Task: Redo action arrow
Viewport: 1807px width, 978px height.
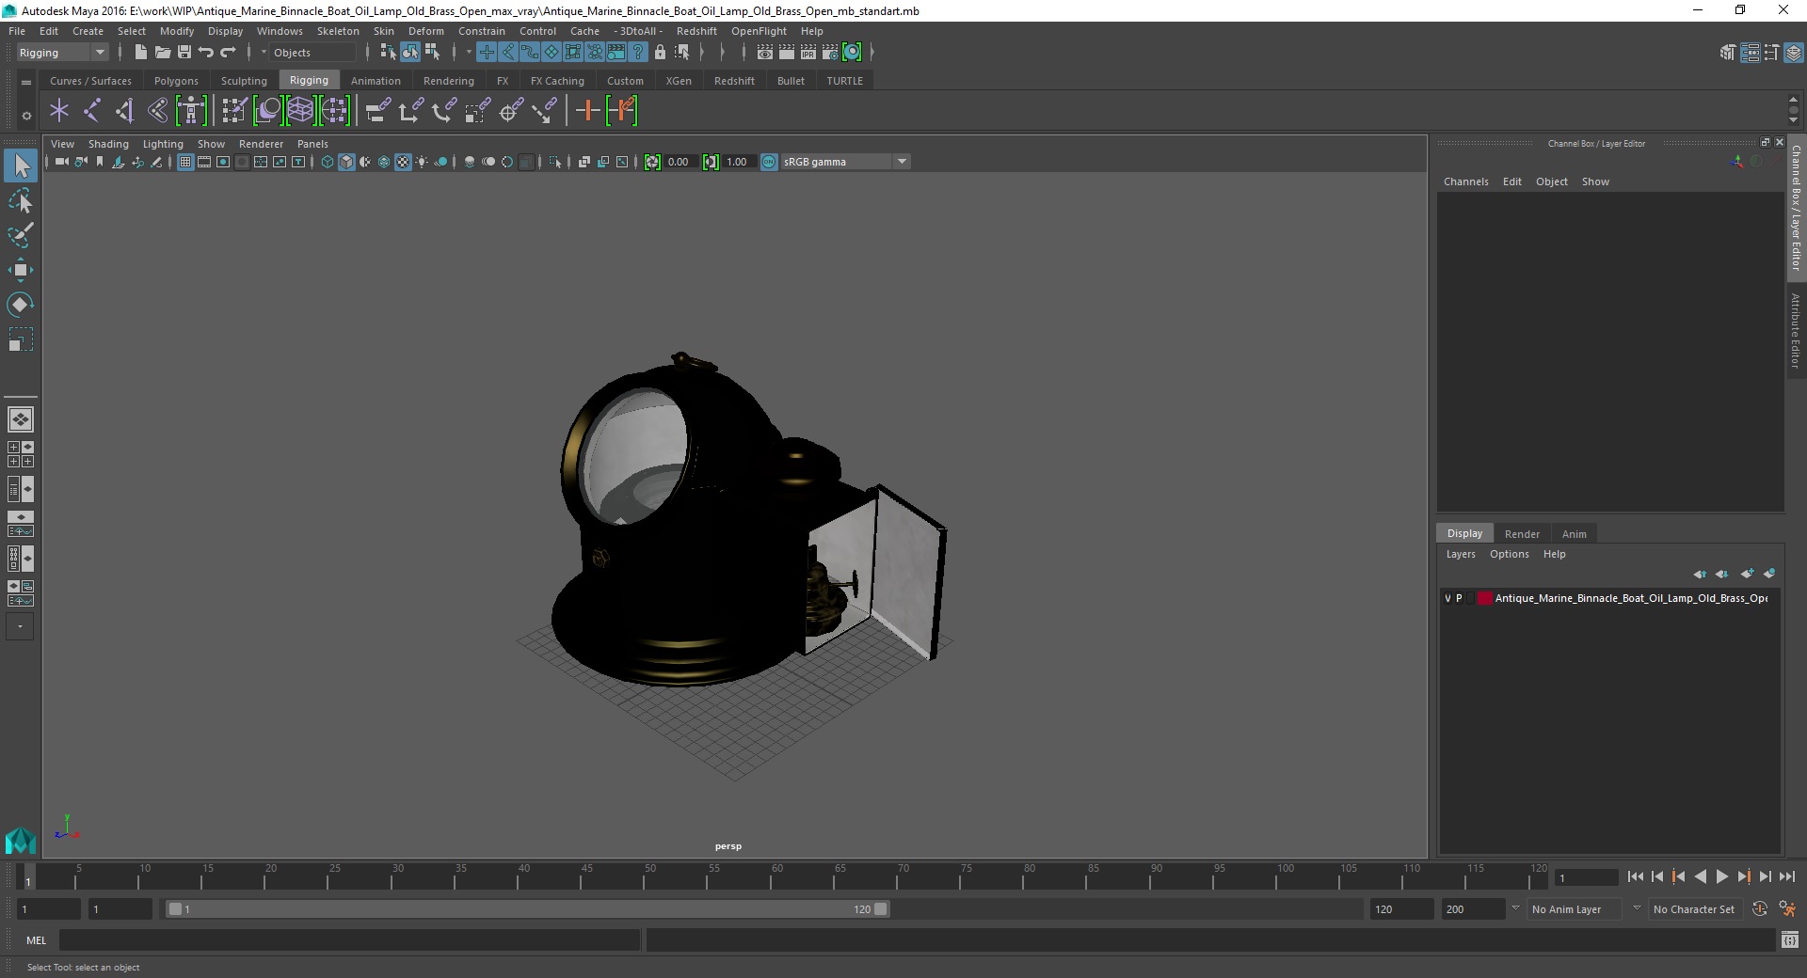Action: coord(228,53)
